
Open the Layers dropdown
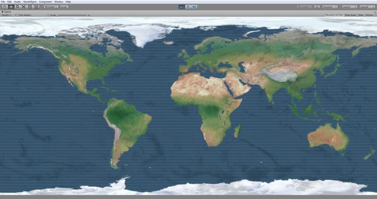coord(349,7)
